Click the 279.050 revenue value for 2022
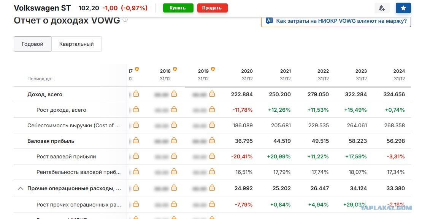The height and width of the screenshot is (219, 422). point(318,94)
